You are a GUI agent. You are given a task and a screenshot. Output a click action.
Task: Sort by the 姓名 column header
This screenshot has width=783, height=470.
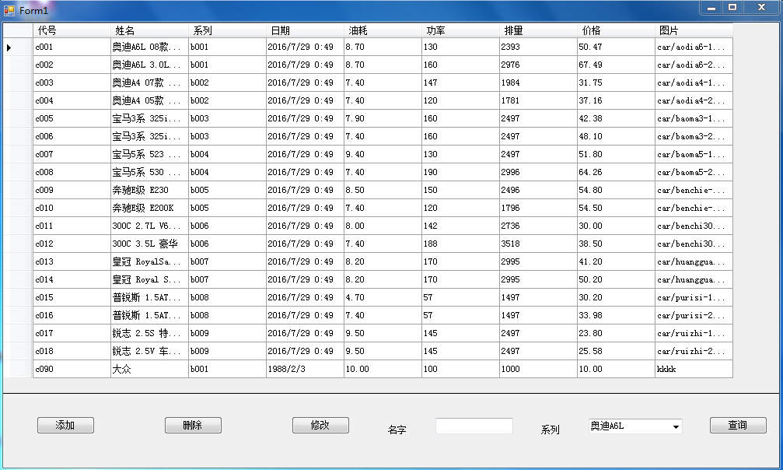[x=150, y=30]
